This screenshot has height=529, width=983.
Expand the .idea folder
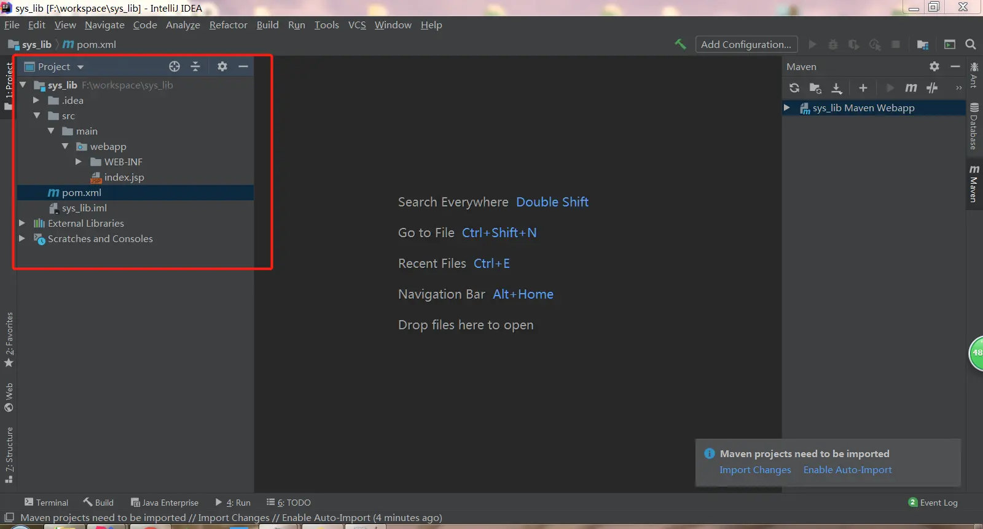click(x=36, y=100)
